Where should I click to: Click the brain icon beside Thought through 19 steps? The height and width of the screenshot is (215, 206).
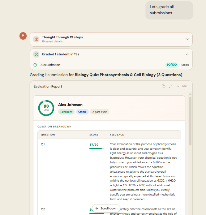tap(36, 39)
